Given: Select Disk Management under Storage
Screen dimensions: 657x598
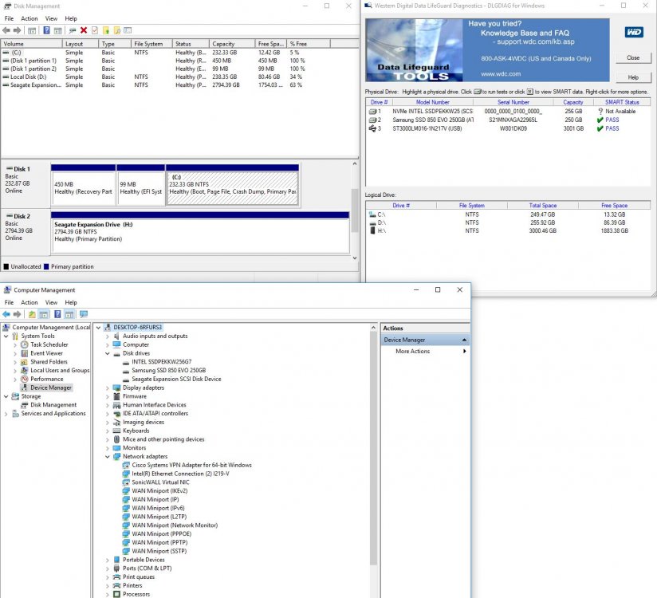Looking at the screenshot, I should pyautogui.click(x=53, y=405).
